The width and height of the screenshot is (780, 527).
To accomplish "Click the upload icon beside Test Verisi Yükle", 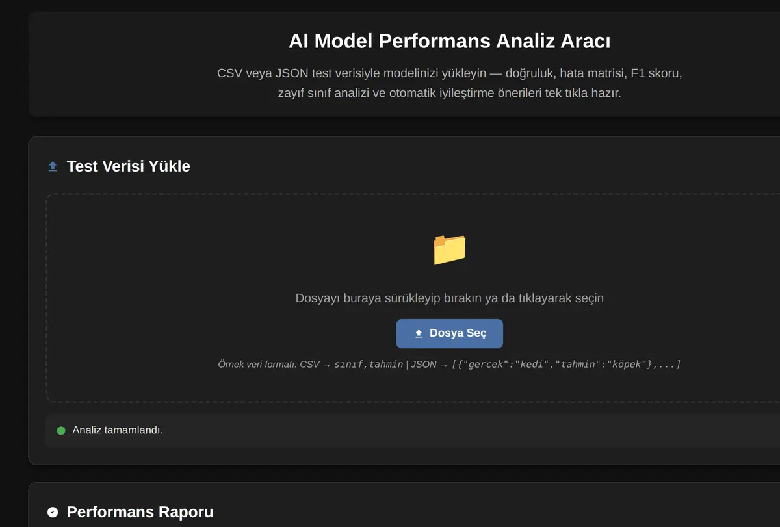I will [53, 166].
